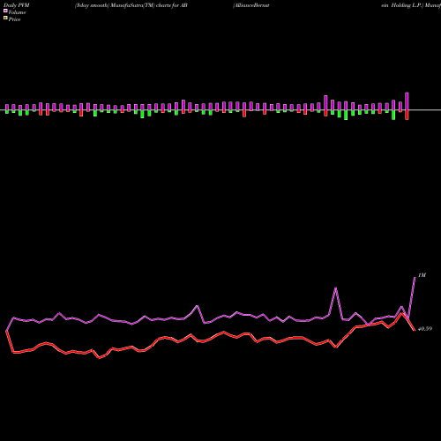Click the '1M' volume value label
441x441 pixels.
[x=422, y=275]
